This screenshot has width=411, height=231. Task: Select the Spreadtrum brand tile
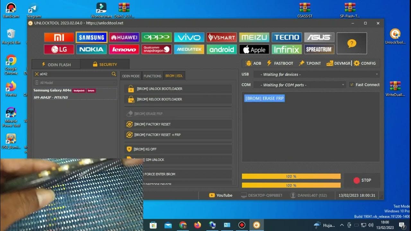click(319, 49)
